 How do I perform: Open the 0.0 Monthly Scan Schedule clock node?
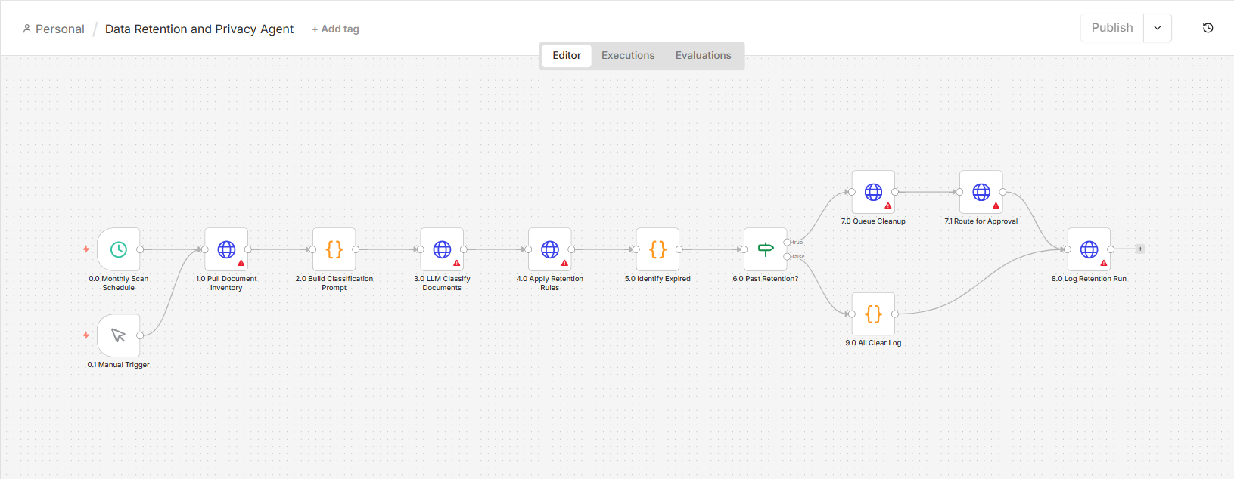tap(119, 249)
